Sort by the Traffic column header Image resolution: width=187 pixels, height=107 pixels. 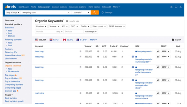pyautogui.click(x=113, y=46)
